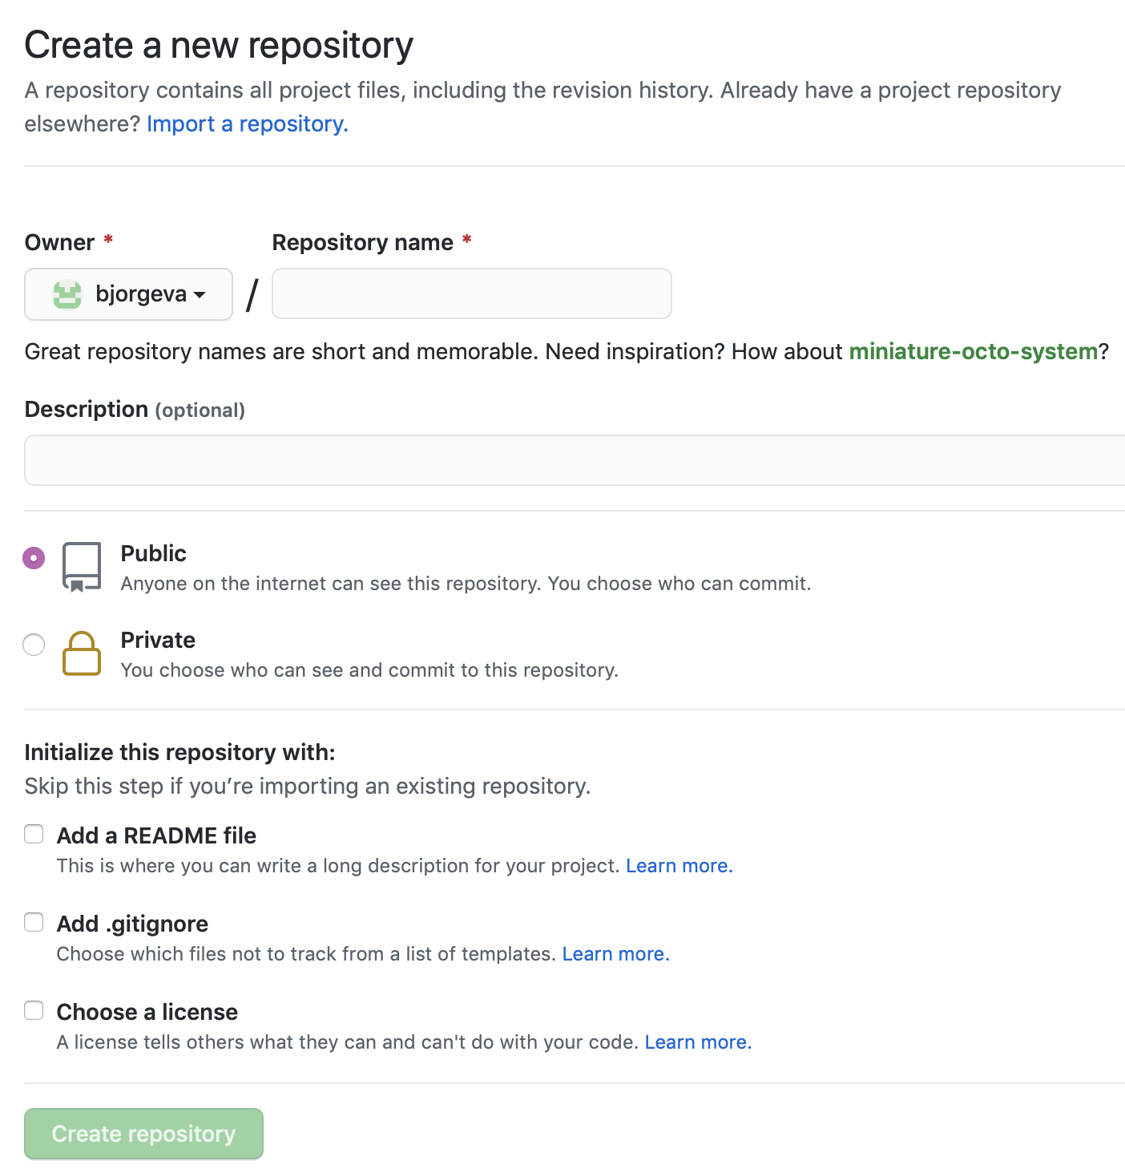Open Learn more link for .gitignore
1125x1169 pixels.
click(x=616, y=954)
